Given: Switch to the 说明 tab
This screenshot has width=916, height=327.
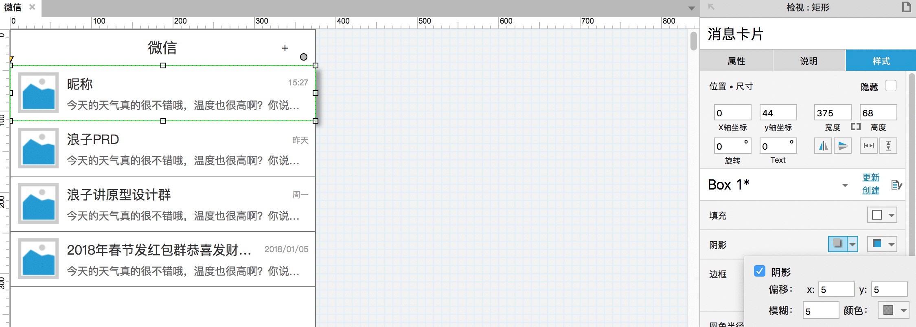Looking at the screenshot, I should [809, 61].
